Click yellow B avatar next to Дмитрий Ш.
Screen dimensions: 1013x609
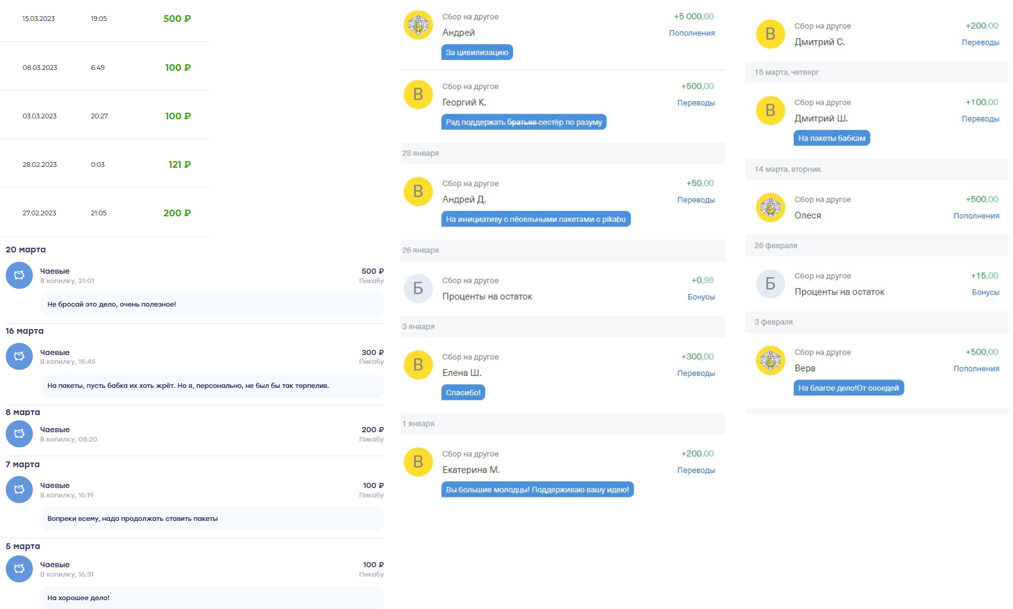point(770,111)
